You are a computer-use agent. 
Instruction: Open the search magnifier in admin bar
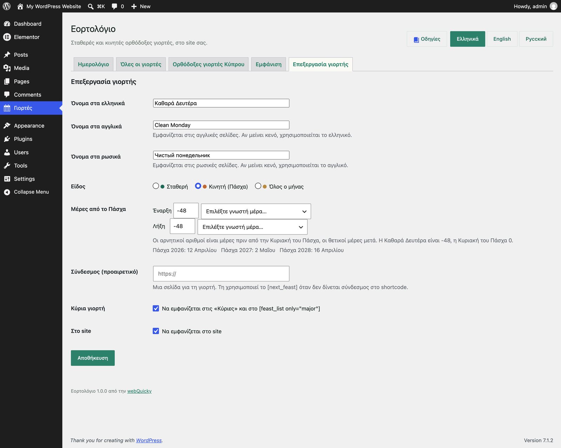coord(90,6)
